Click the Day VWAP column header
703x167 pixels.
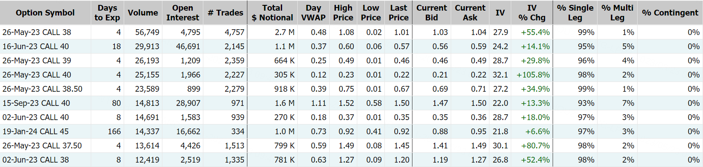tap(313, 13)
